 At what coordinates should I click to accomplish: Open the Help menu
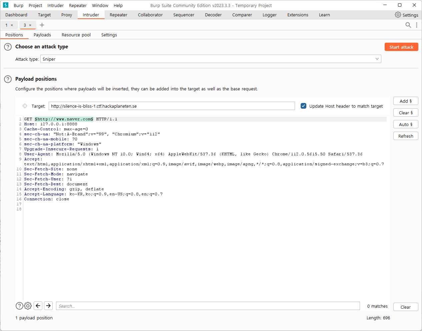click(x=118, y=5)
